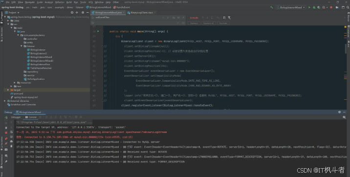This screenshot has width=350, height=177.
Task: Toggle soft-wrap in console gutter
Action: [x=11, y=132]
